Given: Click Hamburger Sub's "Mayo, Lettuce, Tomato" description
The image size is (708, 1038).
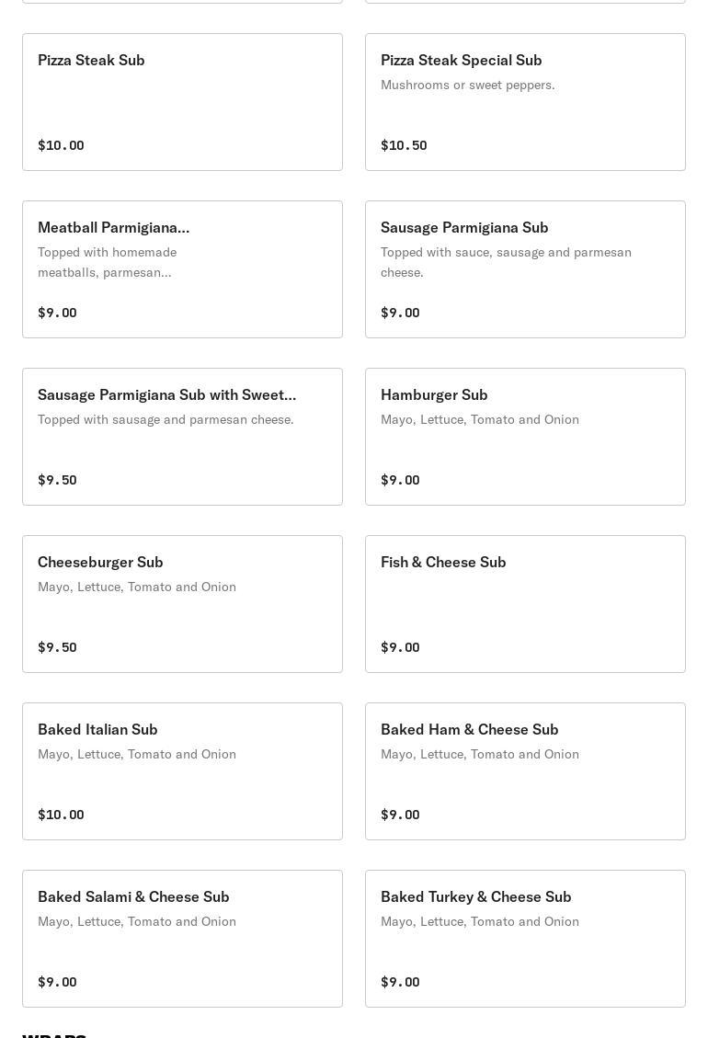Looking at the screenshot, I should pyautogui.click(x=480, y=419).
